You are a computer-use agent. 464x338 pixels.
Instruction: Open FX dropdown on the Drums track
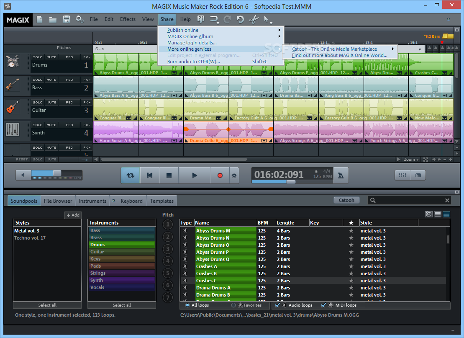(87, 57)
